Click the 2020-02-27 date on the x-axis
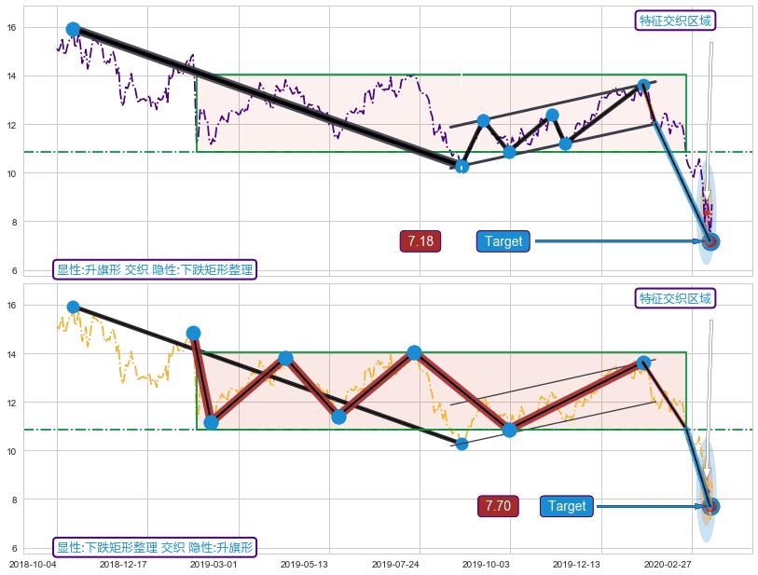This screenshot has width=758, height=575. (x=668, y=564)
